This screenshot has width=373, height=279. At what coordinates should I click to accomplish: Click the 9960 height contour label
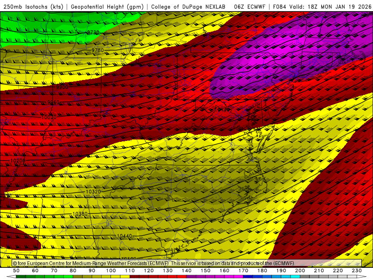tap(53, 102)
